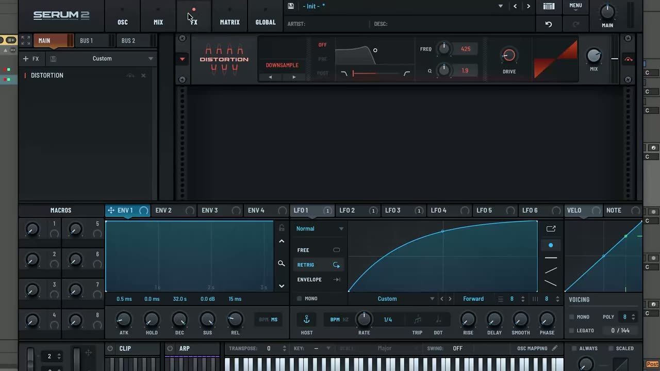Set distortion filter mode to POST

[x=323, y=74]
